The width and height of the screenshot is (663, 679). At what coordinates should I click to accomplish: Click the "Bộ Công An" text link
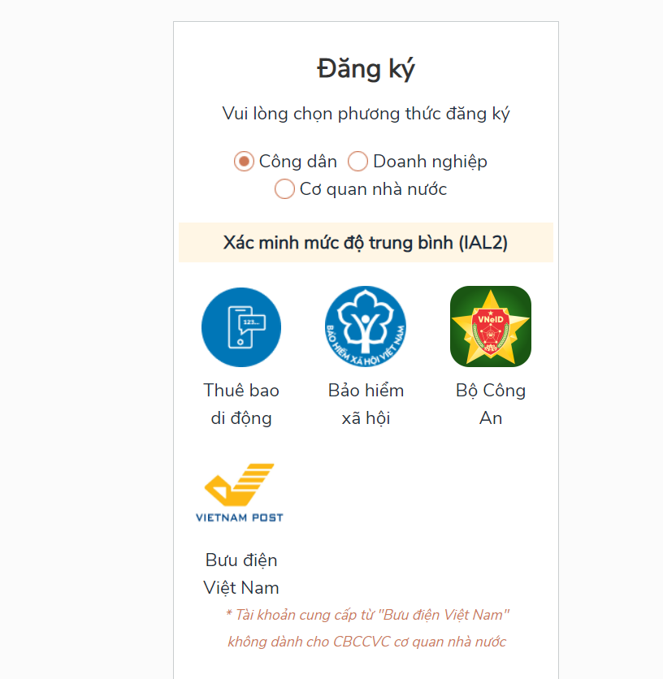(x=491, y=404)
